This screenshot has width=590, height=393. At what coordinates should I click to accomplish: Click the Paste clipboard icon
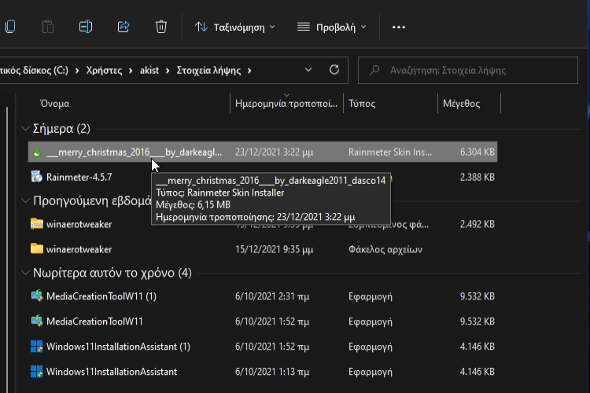coord(48,27)
